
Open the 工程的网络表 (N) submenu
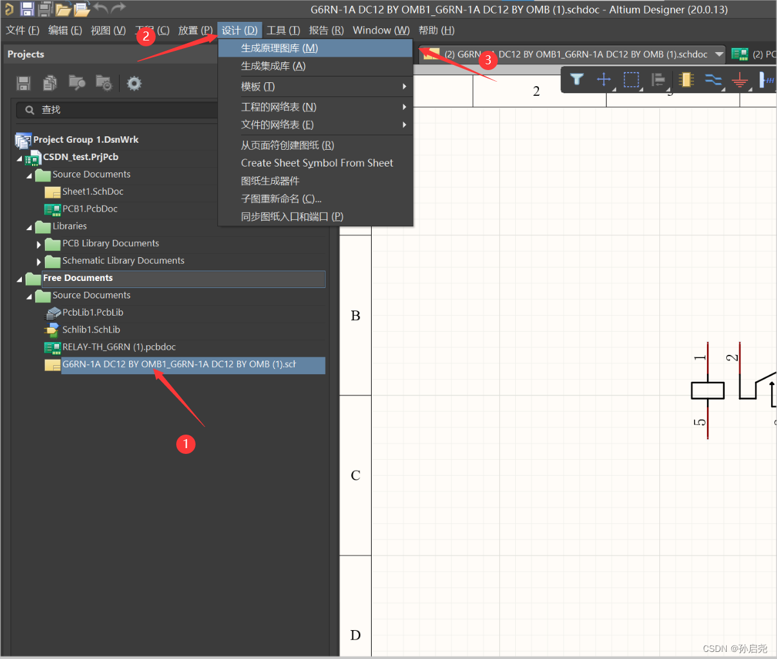click(315, 107)
